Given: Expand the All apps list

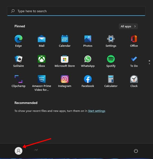Looking at the screenshot, I should pos(128,26).
